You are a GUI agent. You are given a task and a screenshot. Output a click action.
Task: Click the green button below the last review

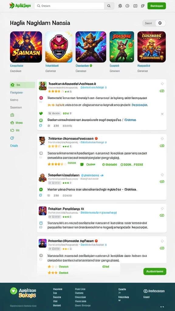click(155, 271)
